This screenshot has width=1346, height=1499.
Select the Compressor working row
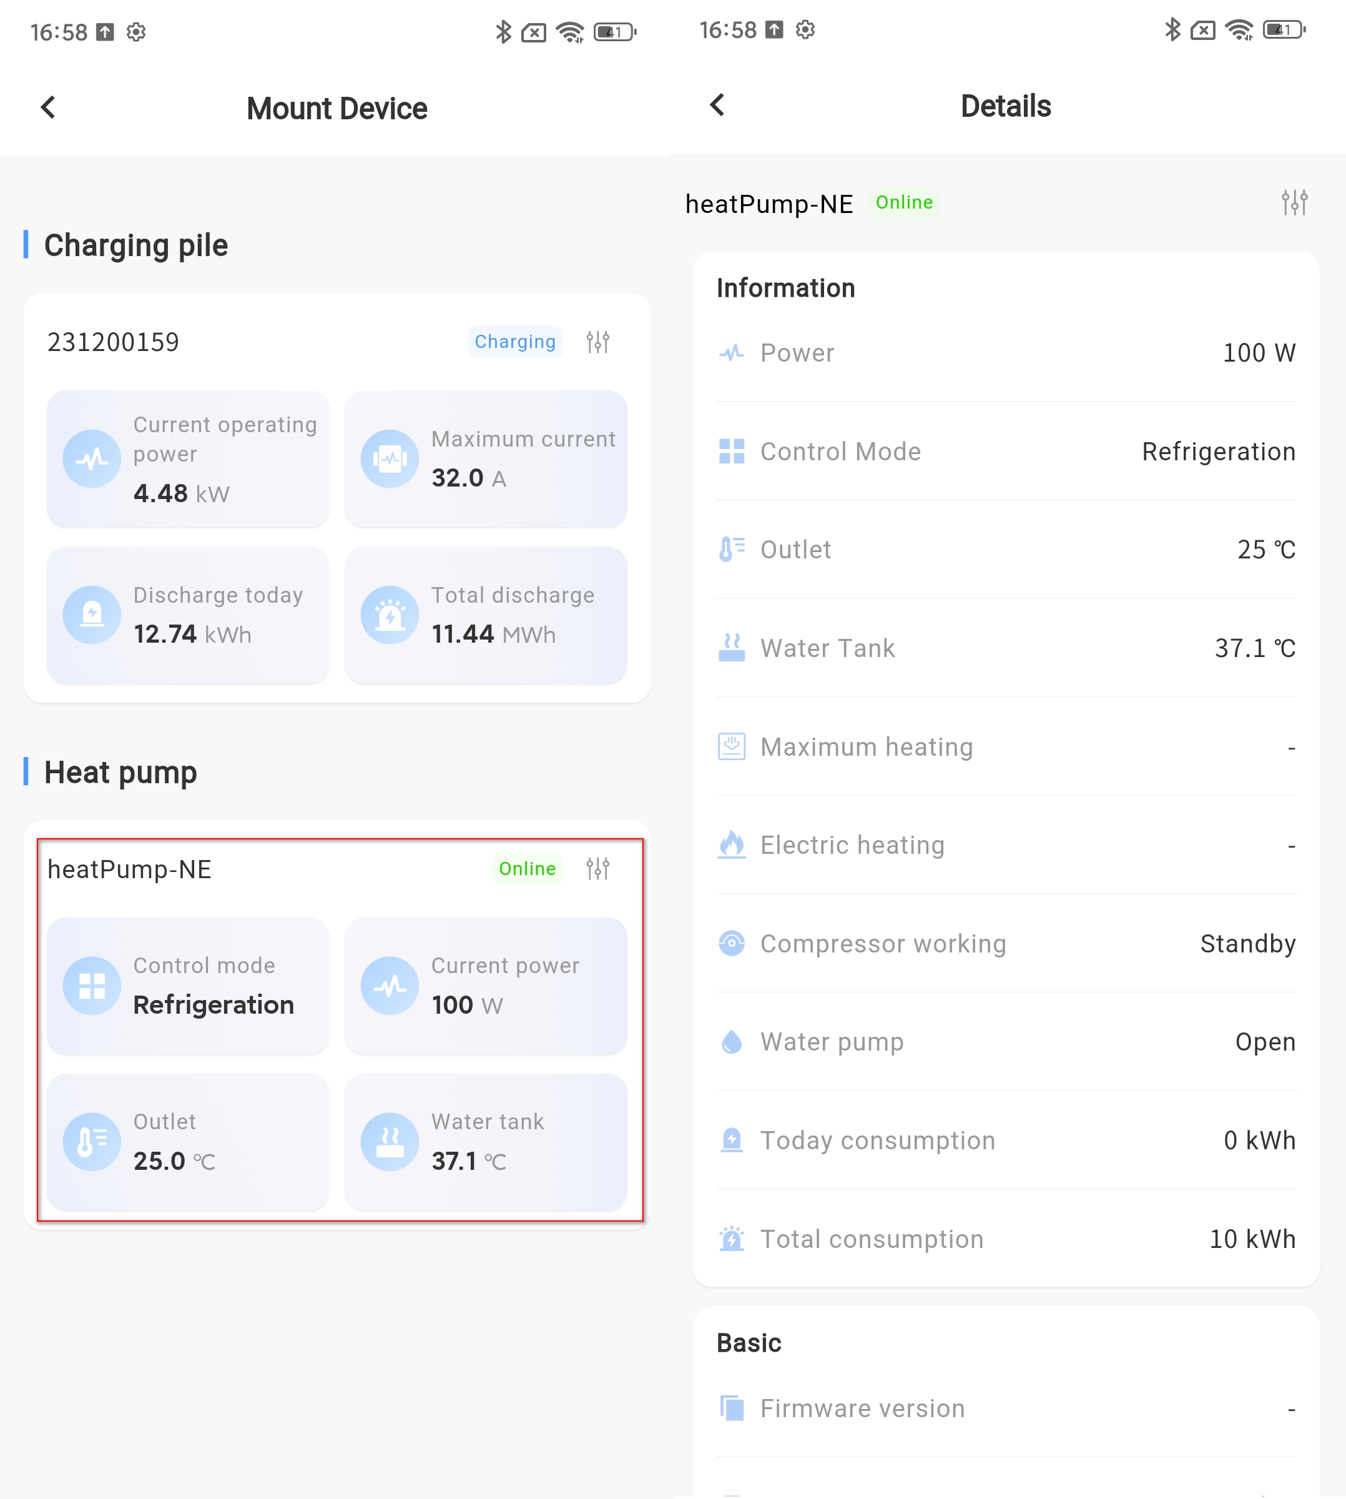(1006, 944)
